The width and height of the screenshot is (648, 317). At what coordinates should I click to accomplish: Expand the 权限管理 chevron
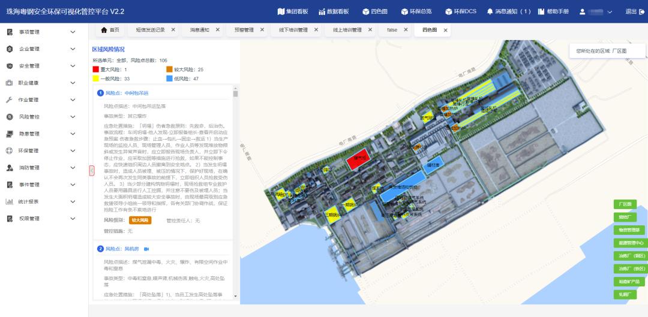73,218
